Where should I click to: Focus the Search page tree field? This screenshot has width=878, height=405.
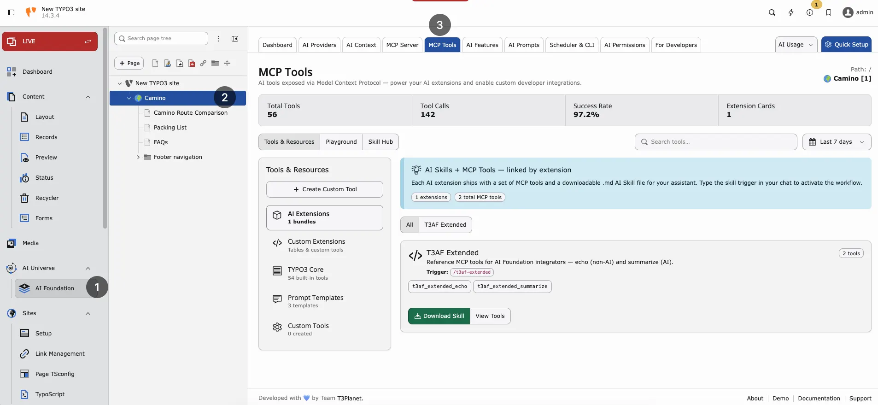pos(161,39)
